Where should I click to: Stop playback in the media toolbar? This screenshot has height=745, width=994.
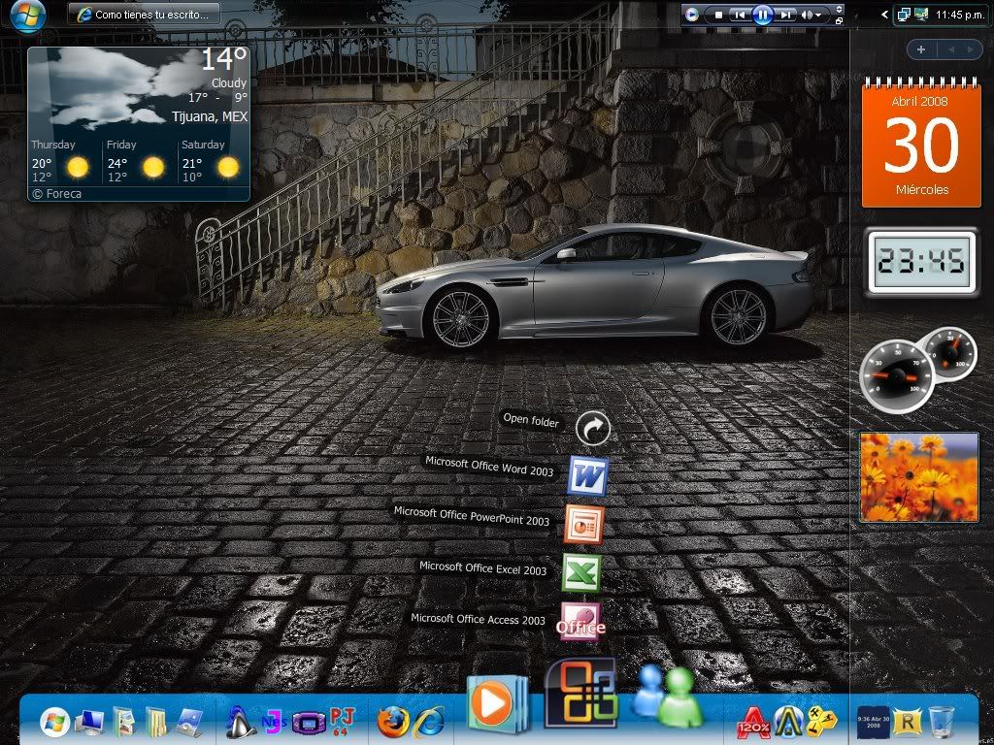[718, 15]
